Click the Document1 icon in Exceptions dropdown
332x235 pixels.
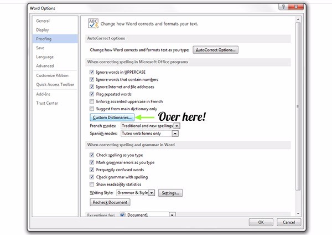pos(122,214)
